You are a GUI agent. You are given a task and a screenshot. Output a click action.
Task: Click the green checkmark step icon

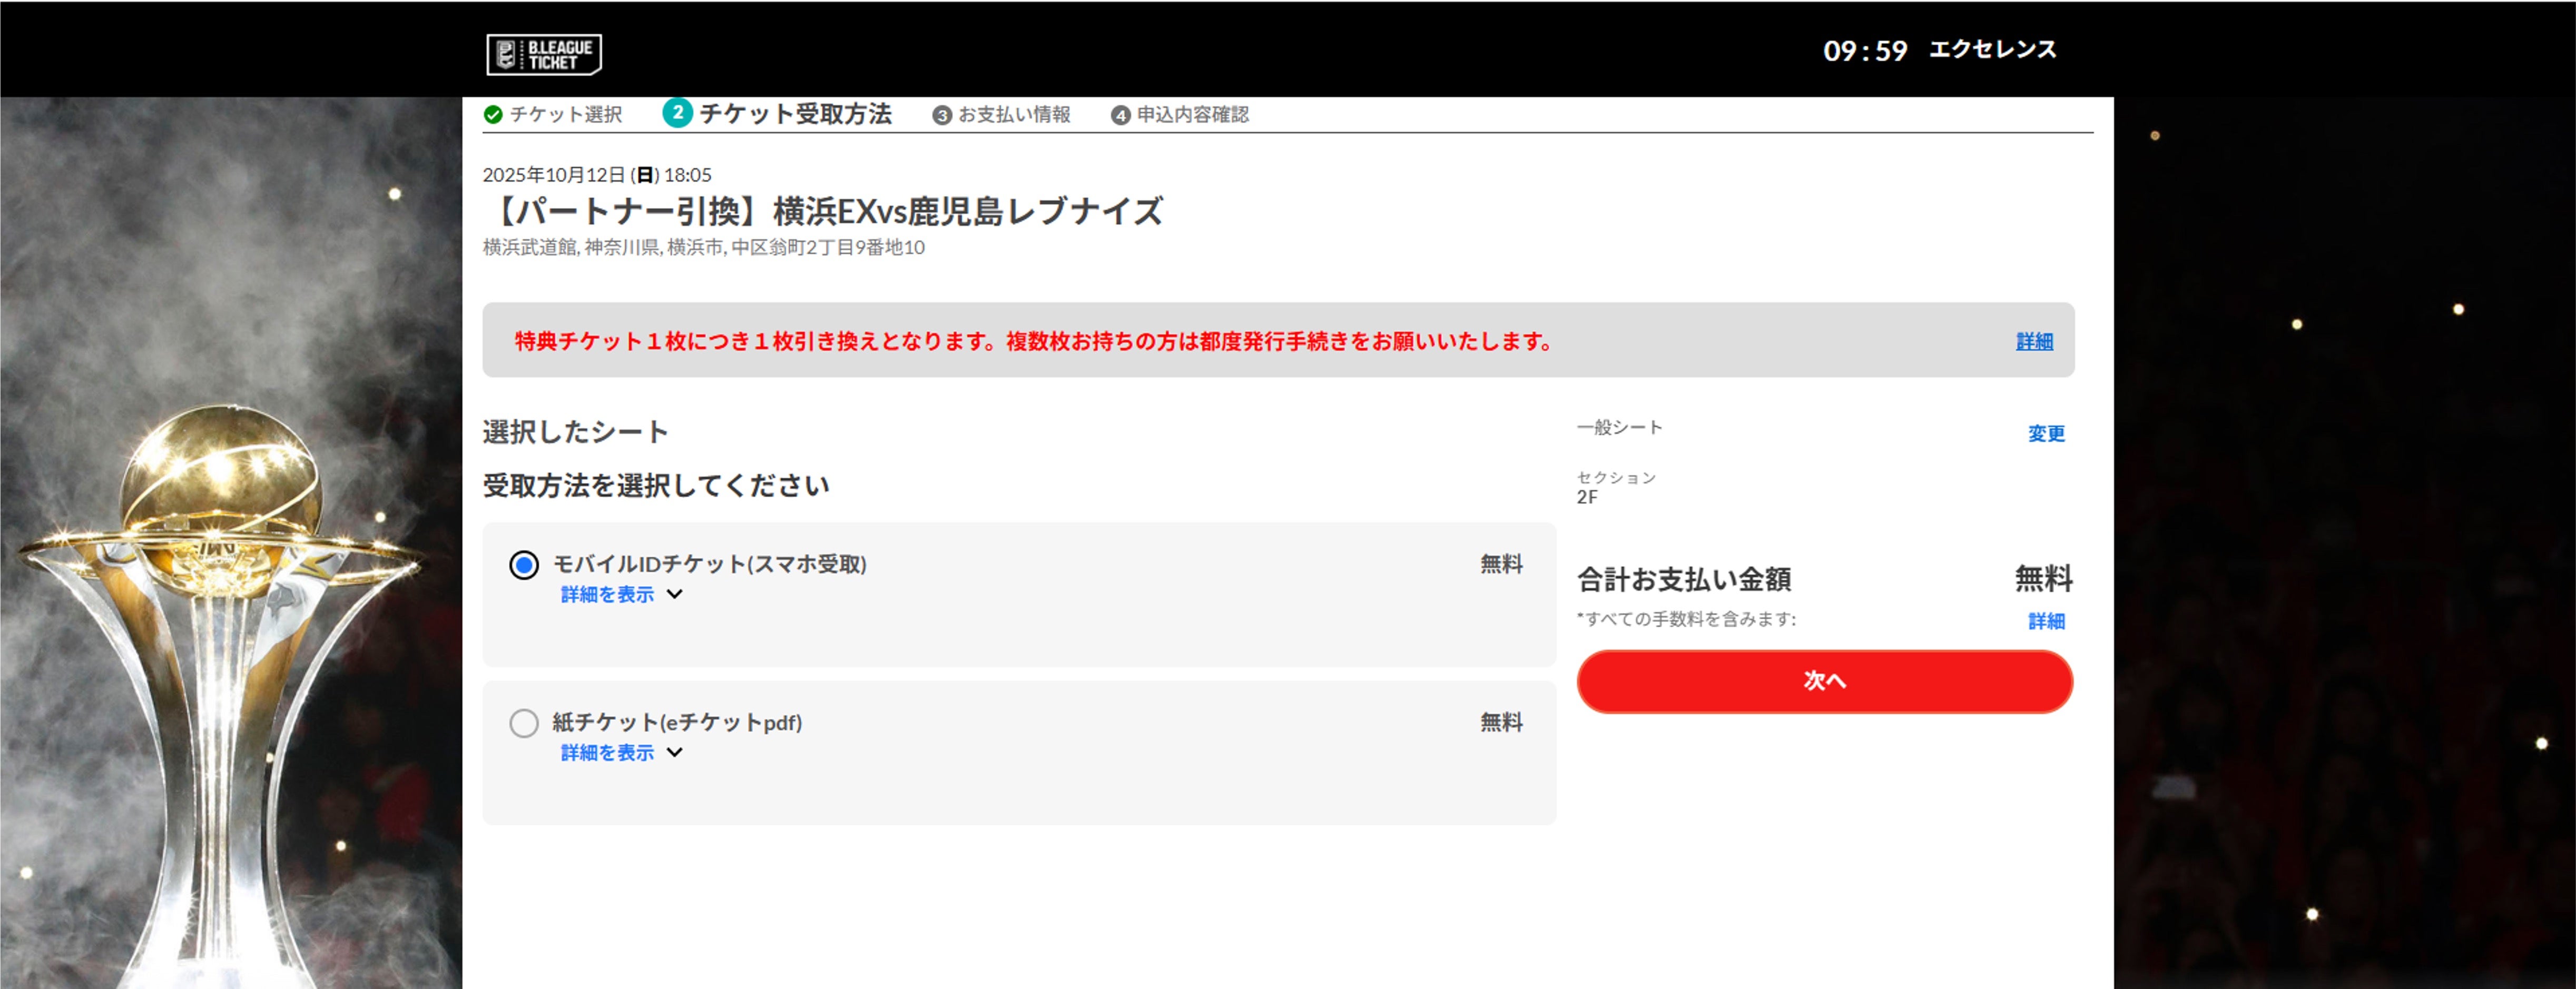point(493,115)
